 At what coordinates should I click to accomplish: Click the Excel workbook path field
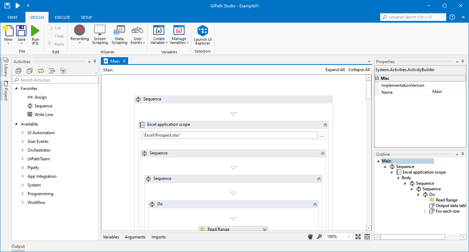(229, 135)
